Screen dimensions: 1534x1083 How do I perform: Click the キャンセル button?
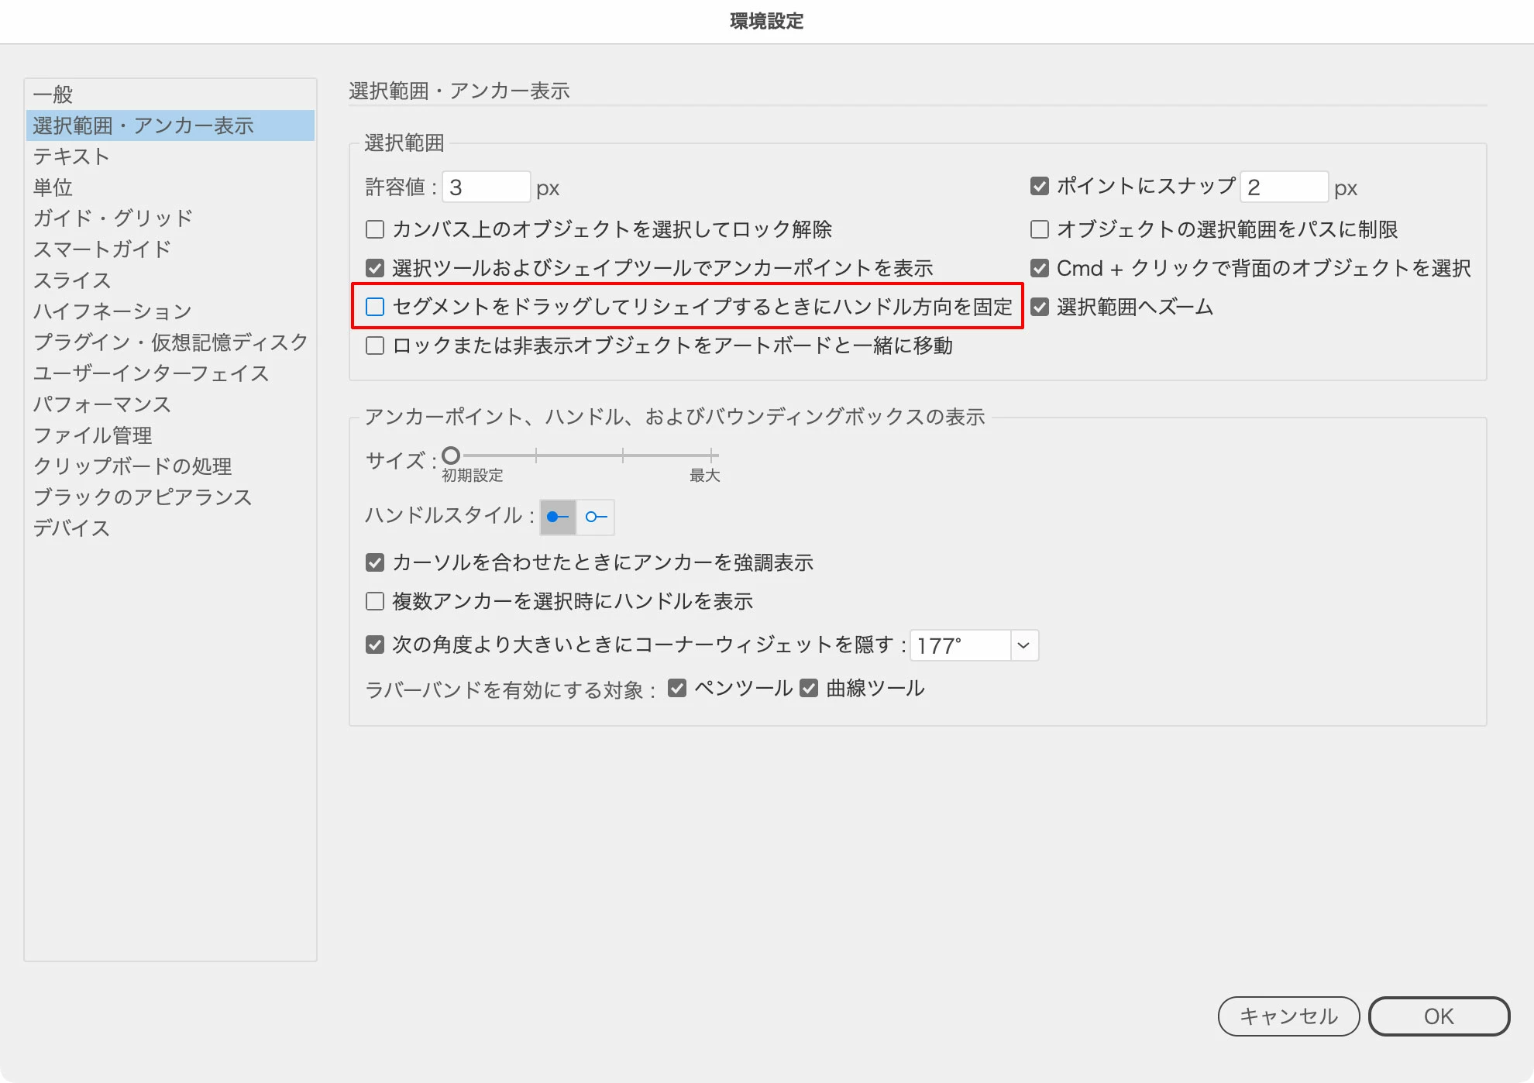(x=1288, y=1016)
